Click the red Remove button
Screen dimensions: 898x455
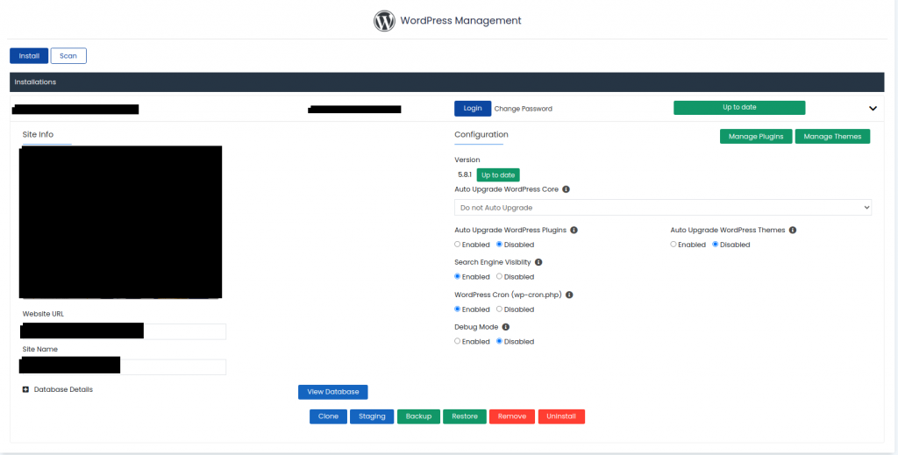point(512,416)
